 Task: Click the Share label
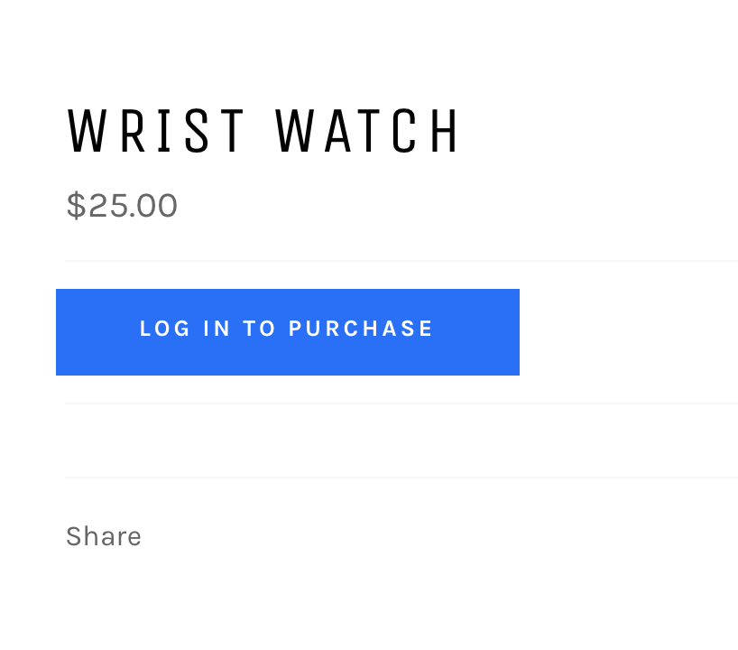pyautogui.click(x=104, y=536)
